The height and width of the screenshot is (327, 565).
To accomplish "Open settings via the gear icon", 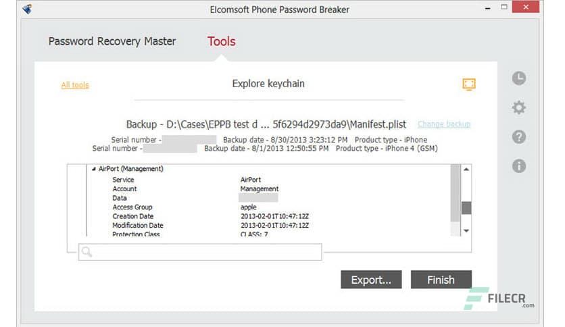I will 519,107.
